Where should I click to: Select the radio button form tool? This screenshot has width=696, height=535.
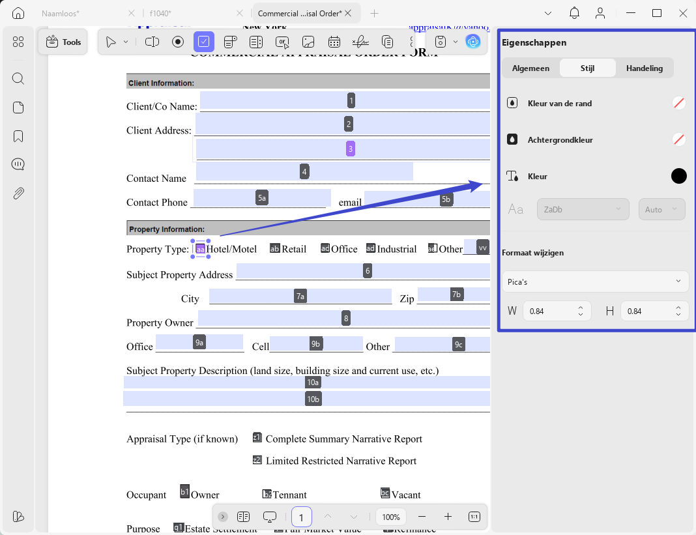[178, 42]
